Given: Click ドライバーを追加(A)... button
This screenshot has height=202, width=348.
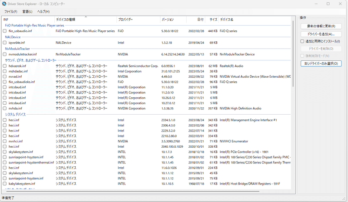Looking at the screenshot, I should click(321, 34).
